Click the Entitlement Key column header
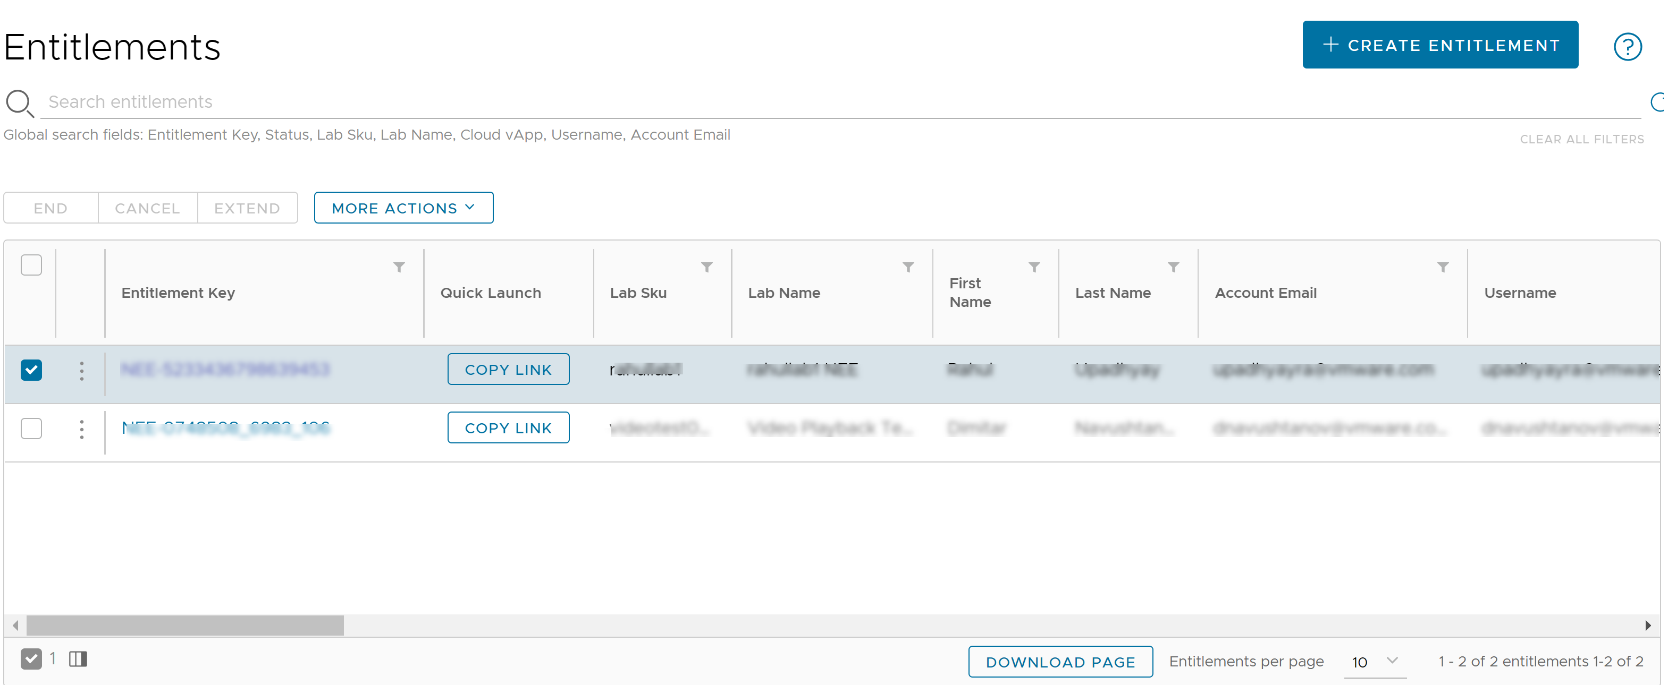Viewport: 1668px width, 685px height. 178,293
